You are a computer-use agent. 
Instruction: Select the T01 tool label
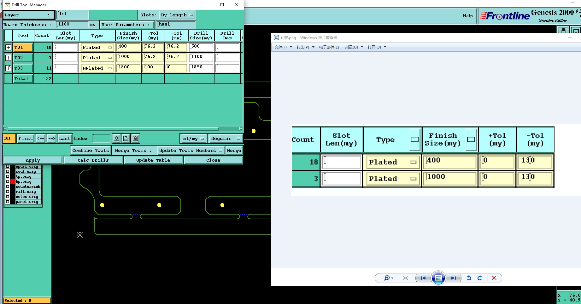click(23, 47)
